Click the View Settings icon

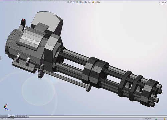point(98,2)
